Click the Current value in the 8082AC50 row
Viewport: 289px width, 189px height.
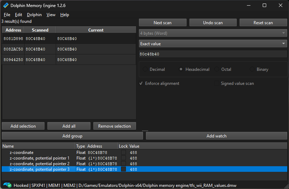(67, 49)
